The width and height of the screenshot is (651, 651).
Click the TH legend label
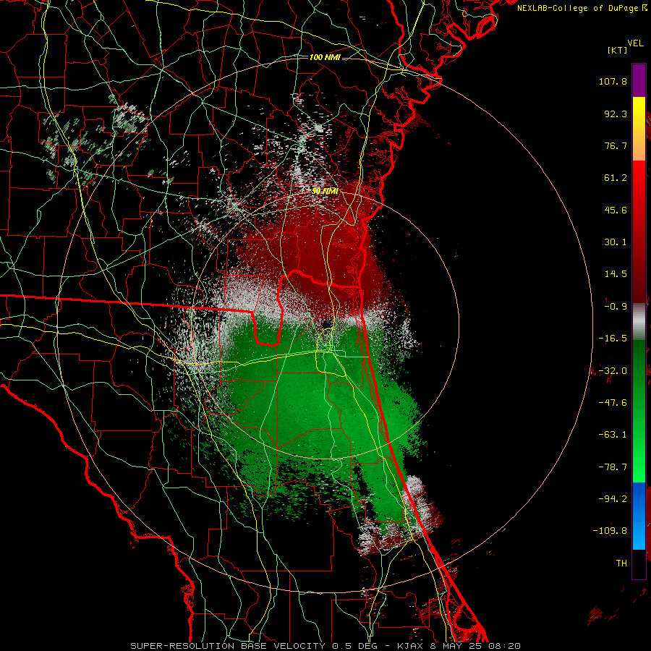point(621,563)
